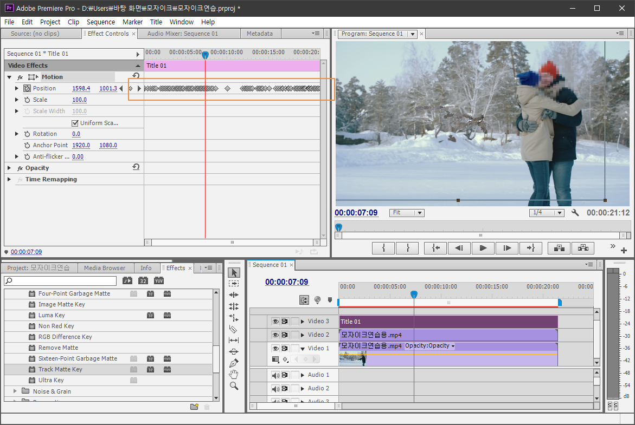Toggle Anchor Point animation stopwatch
The image size is (635, 425).
(x=27, y=145)
